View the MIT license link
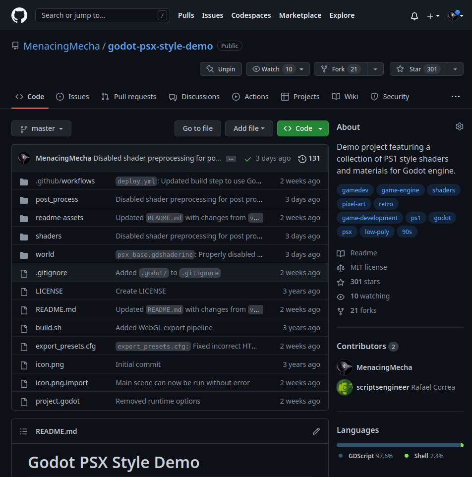Image resolution: width=472 pixels, height=477 pixels. pyautogui.click(x=362, y=267)
